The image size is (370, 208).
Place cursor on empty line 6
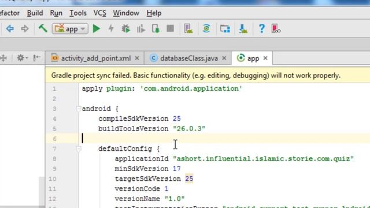click(x=208, y=139)
